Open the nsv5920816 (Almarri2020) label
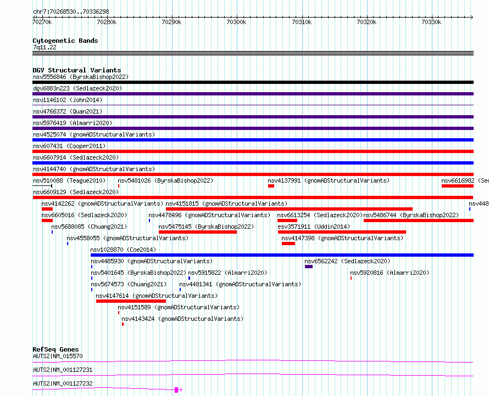The height and width of the screenshot is (396, 489). click(390, 273)
